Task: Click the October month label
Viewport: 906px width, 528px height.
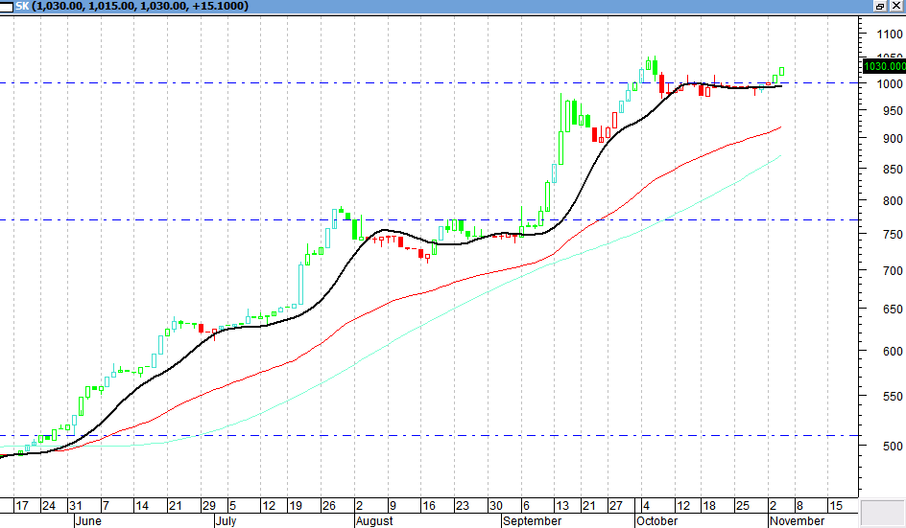Action: (x=657, y=521)
